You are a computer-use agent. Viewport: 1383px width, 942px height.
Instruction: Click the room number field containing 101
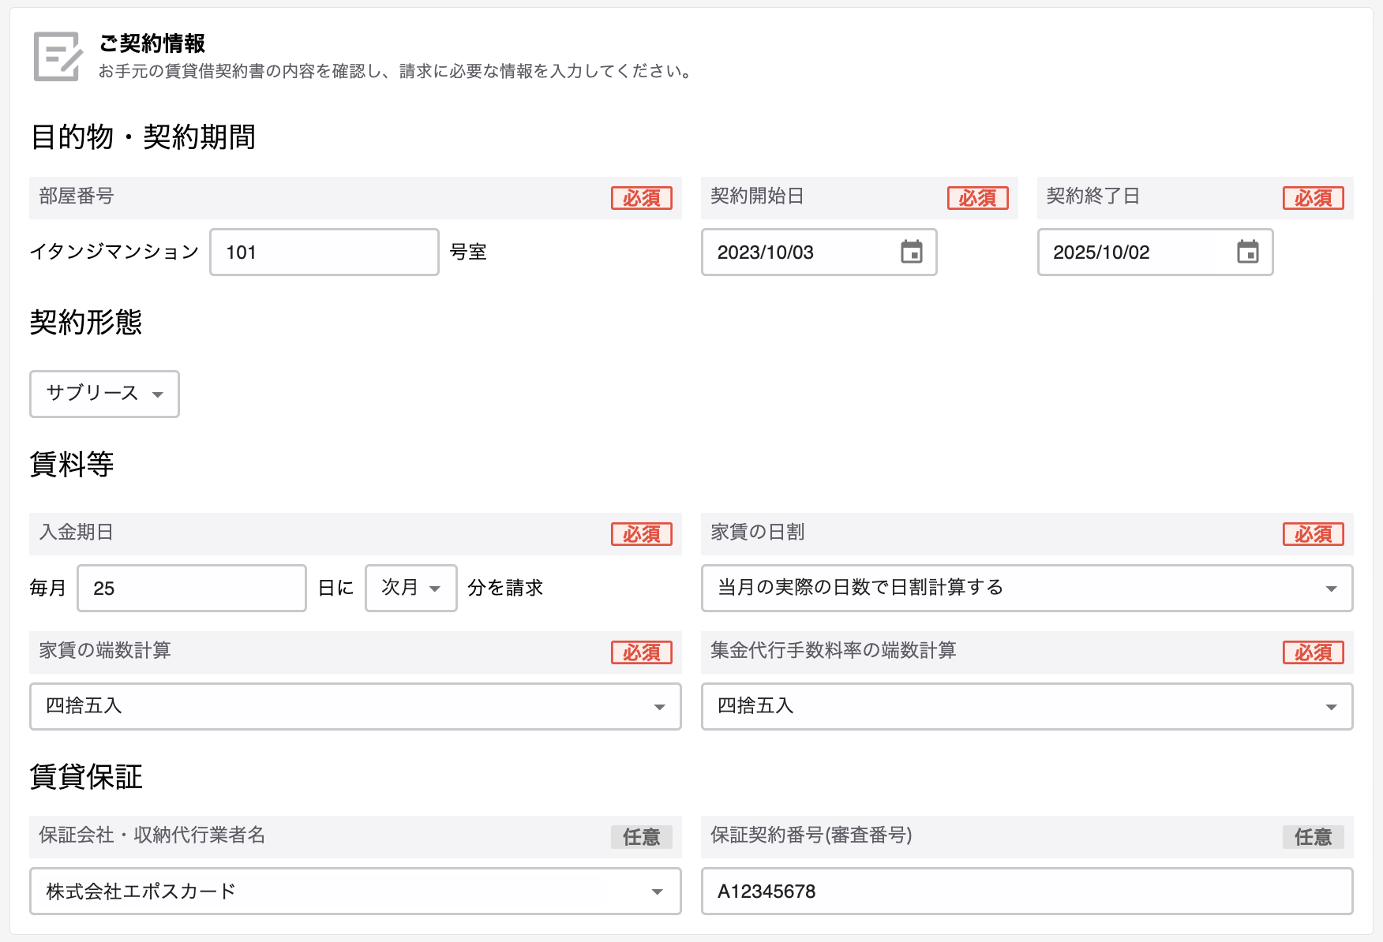click(324, 252)
